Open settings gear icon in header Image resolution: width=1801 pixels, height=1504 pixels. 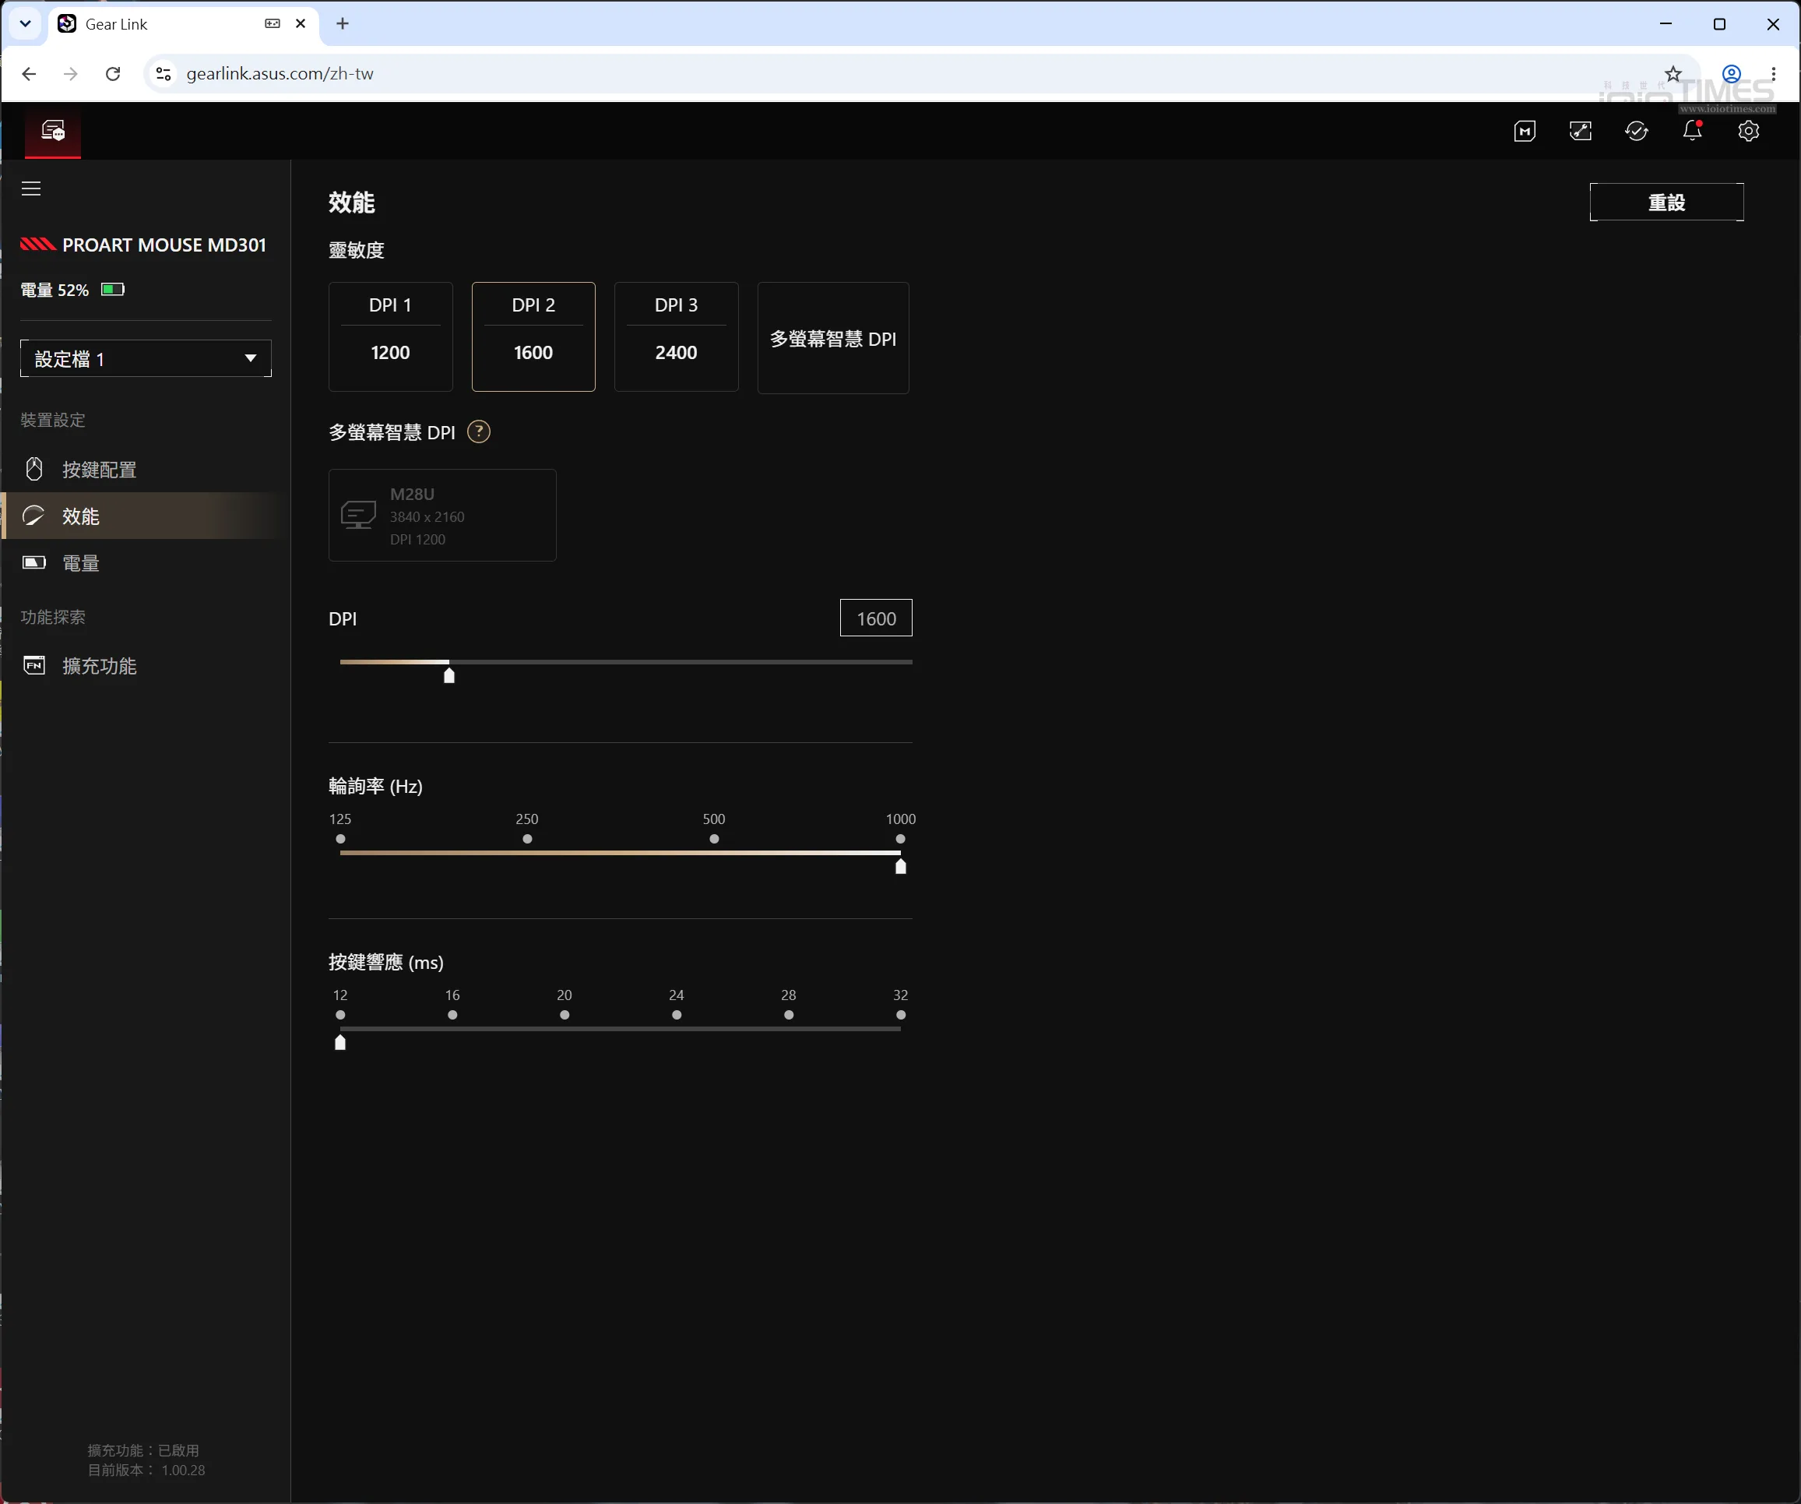pos(1748,132)
